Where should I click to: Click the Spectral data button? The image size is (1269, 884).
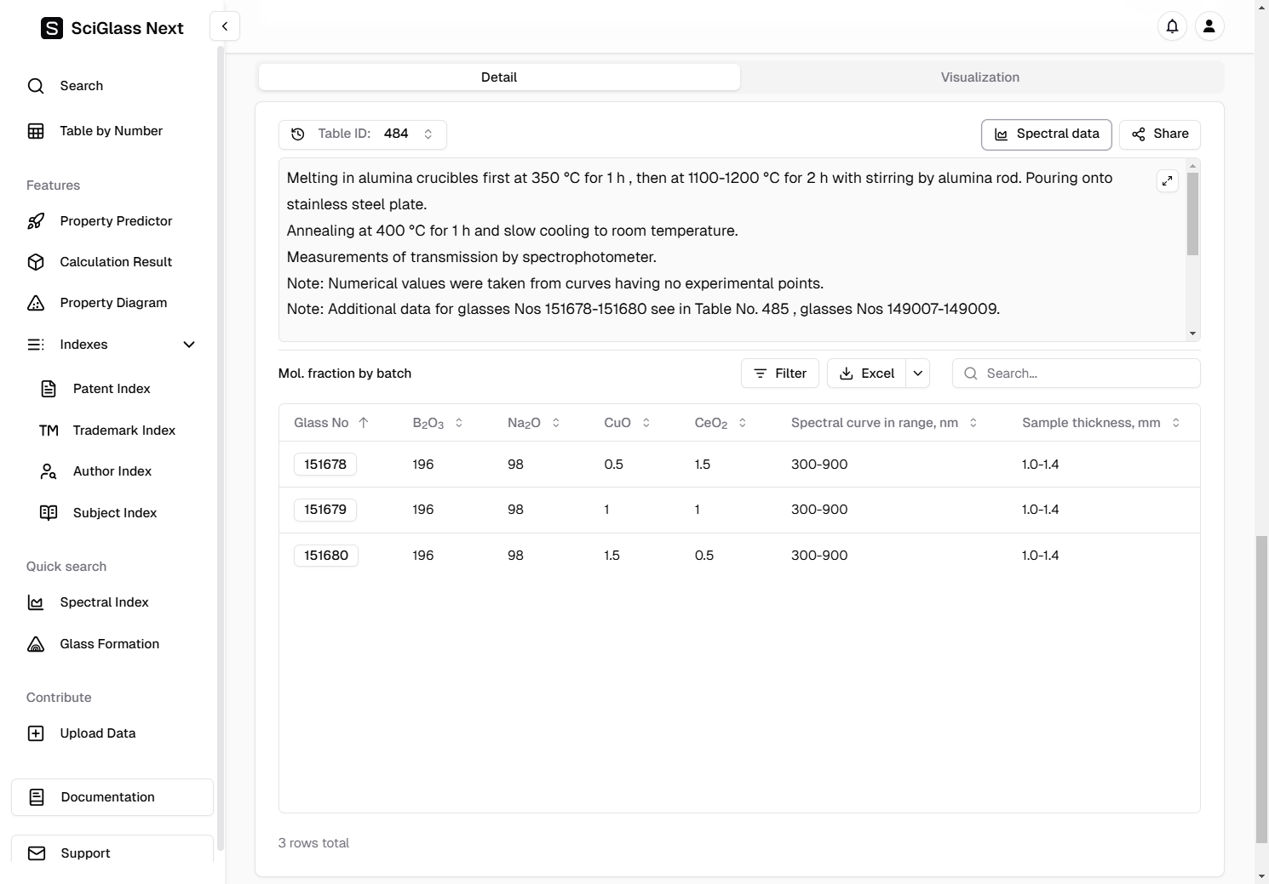click(1046, 134)
